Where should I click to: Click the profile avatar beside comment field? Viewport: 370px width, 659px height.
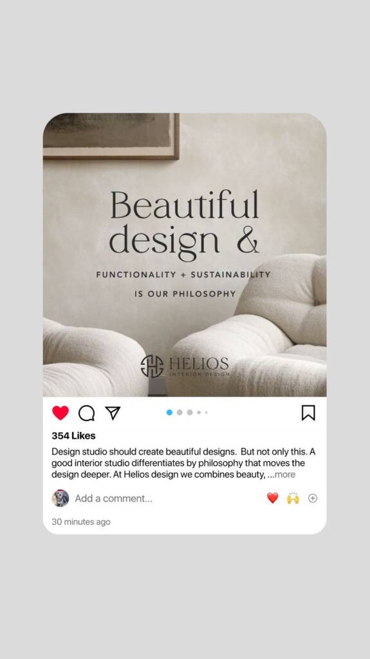pos(60,498)
